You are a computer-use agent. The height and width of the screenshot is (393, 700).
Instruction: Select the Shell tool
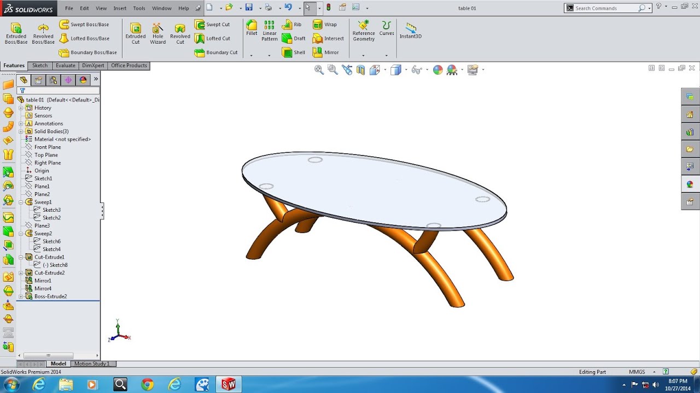point(294,52)
